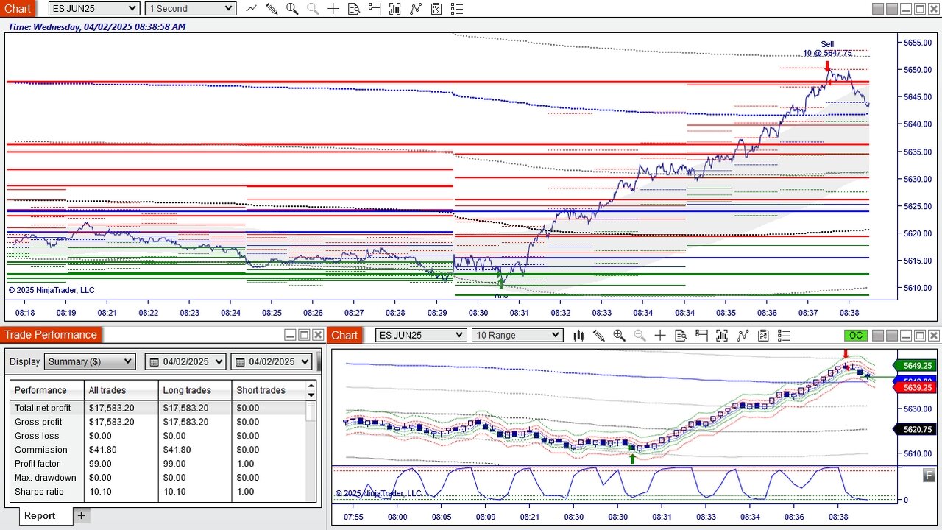
Task: Open Indicators for the bottom chart
Action: click(722, 336)
